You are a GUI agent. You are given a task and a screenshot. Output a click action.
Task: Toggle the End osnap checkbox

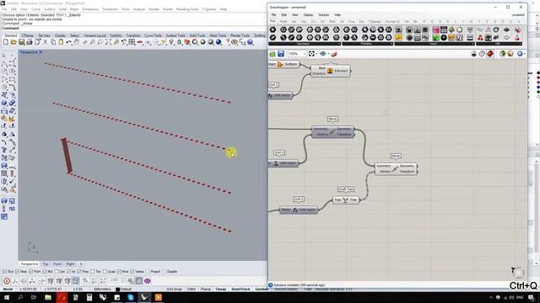[x=5, y=271]
